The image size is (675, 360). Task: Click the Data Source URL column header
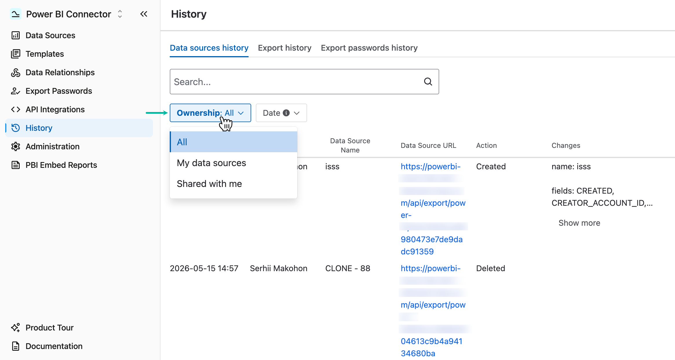coord(428,145)
